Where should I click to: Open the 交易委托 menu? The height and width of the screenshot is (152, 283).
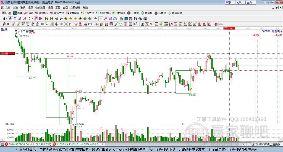(75, 7)
